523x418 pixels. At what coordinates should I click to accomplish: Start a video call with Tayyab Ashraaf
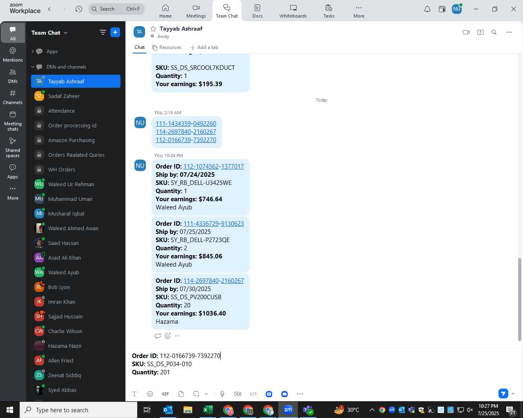466,32
